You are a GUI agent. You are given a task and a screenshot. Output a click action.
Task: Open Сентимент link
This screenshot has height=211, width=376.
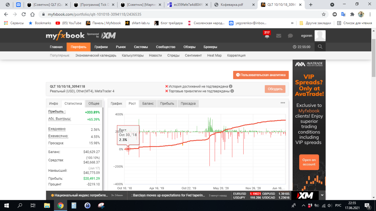point(193,55)
